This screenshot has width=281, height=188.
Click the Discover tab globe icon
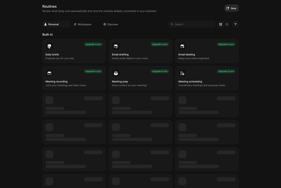click(105, 24)
